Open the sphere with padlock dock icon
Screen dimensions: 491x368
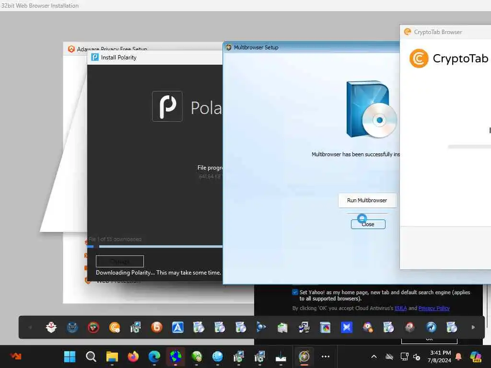(368, 327)
